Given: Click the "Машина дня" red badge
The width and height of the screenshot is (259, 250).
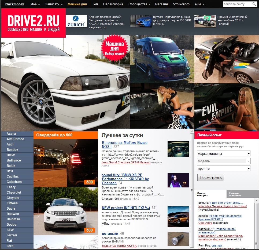Looking at the screenshot, I should click(114, 48).
